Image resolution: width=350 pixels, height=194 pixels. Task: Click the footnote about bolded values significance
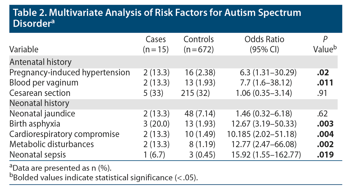pyautogui.click(x=103, y=177)
